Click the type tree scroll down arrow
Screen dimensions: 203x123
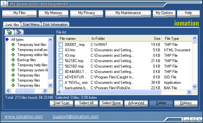50,85
